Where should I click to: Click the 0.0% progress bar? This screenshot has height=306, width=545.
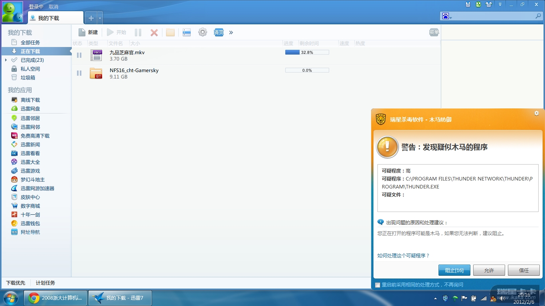tap(307, 70)
